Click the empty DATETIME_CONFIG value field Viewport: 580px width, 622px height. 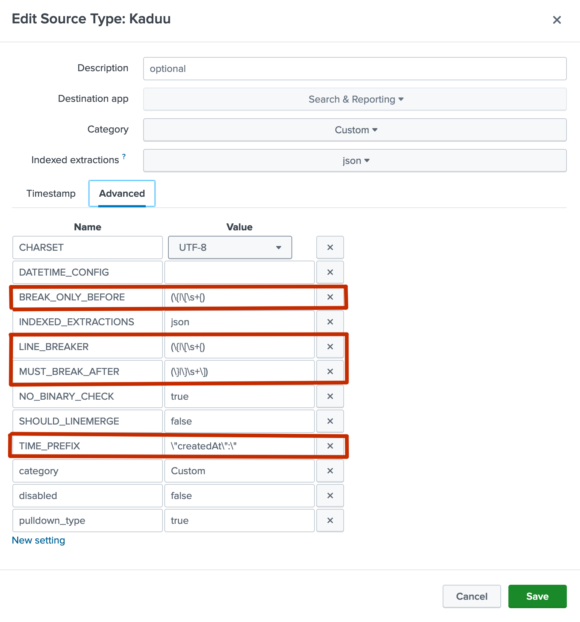point(240,272)
